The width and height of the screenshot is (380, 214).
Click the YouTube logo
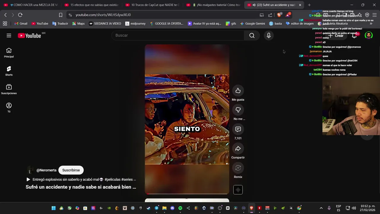29,36
